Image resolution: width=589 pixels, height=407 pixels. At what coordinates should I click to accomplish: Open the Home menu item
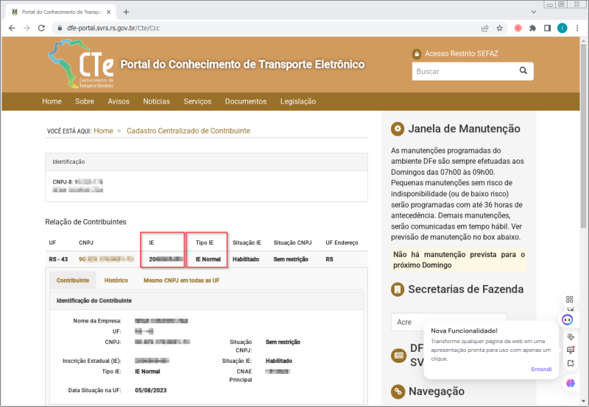point(52,101)
